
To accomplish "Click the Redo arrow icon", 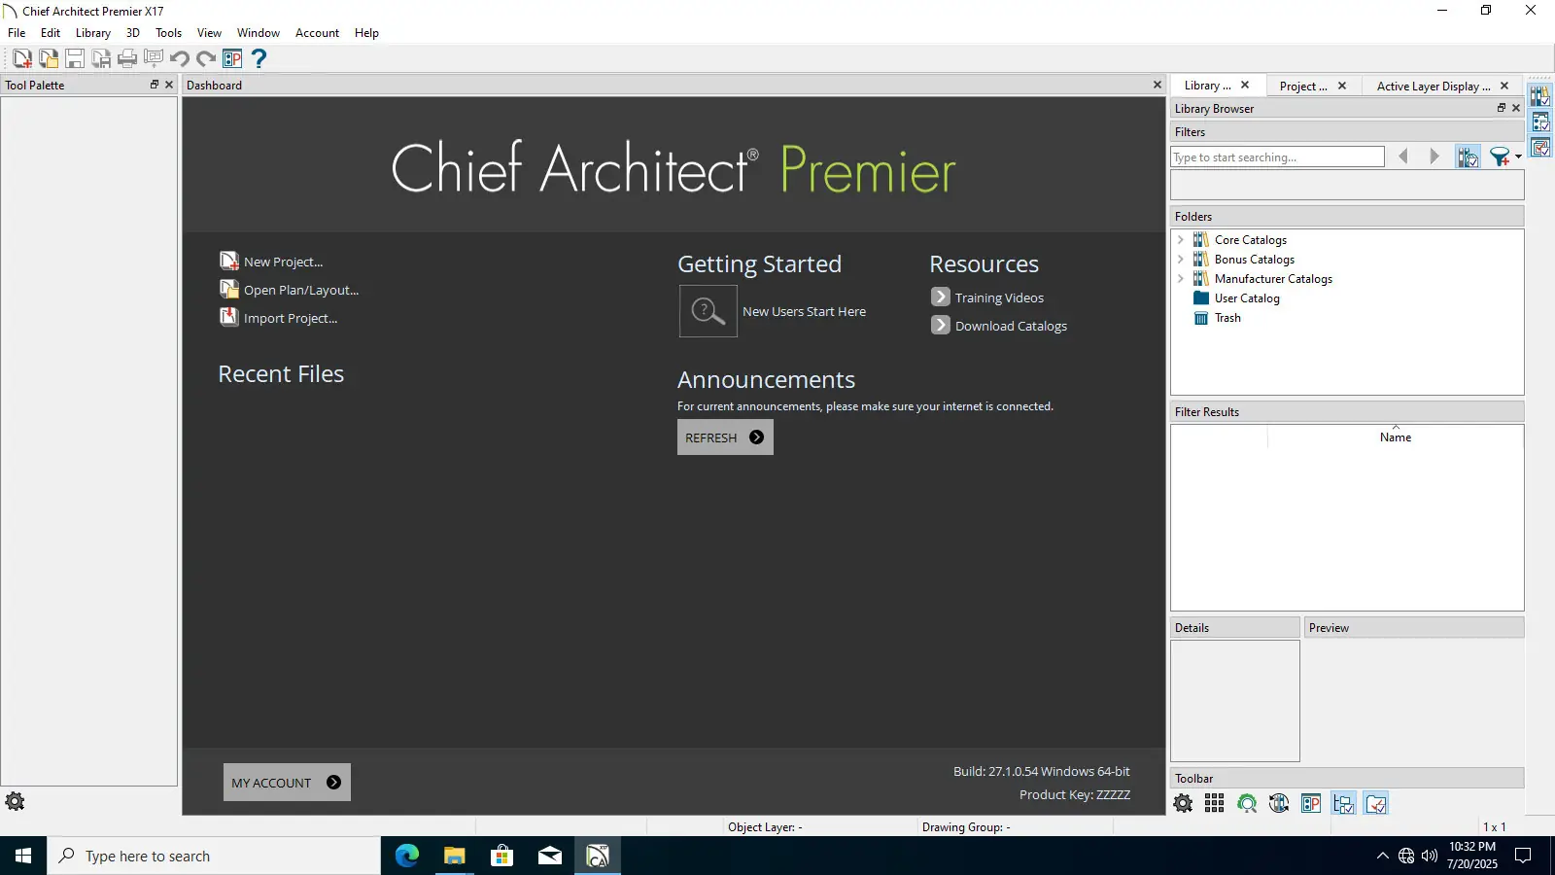I will 206,59.
